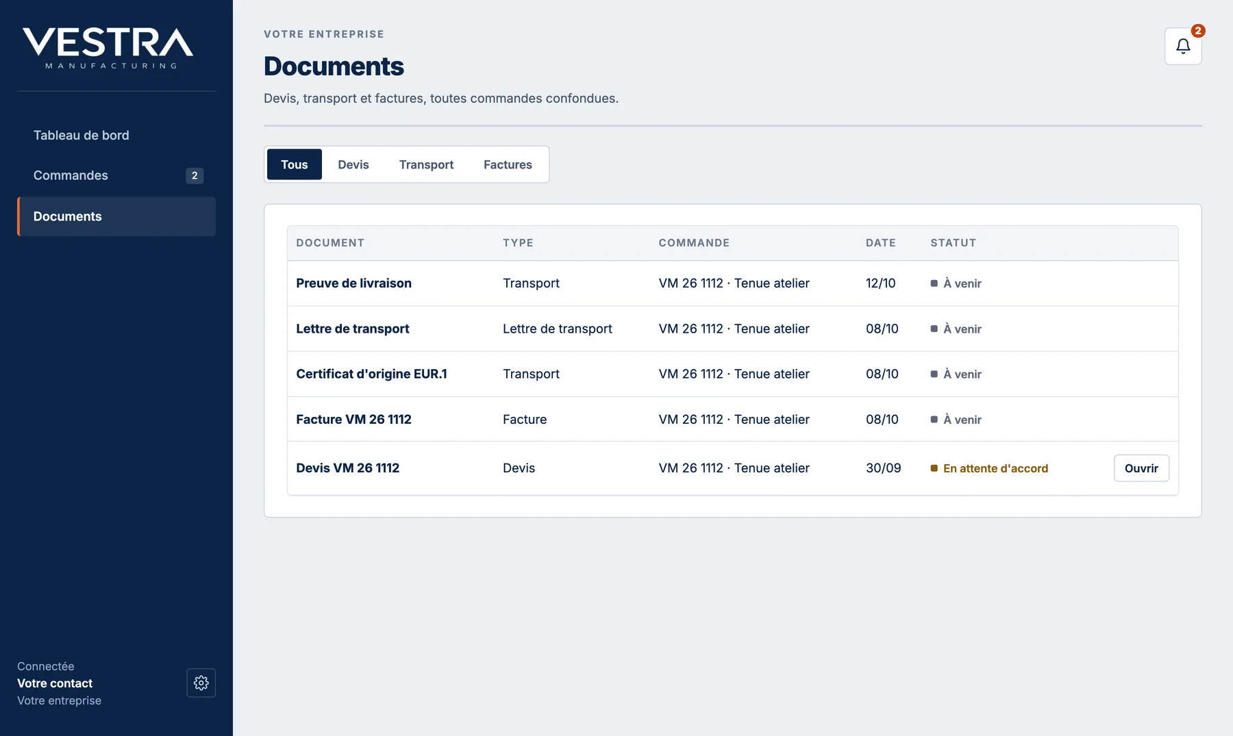The width and height of the screenshot is (1233, 736).
Task: Switch to the Devis tab
Action: [x=353, y=164]
